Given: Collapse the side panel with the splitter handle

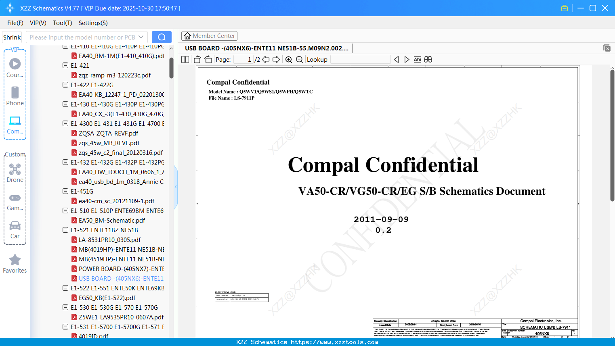Looking at the screenshot, I should click(x=176, y=187).
